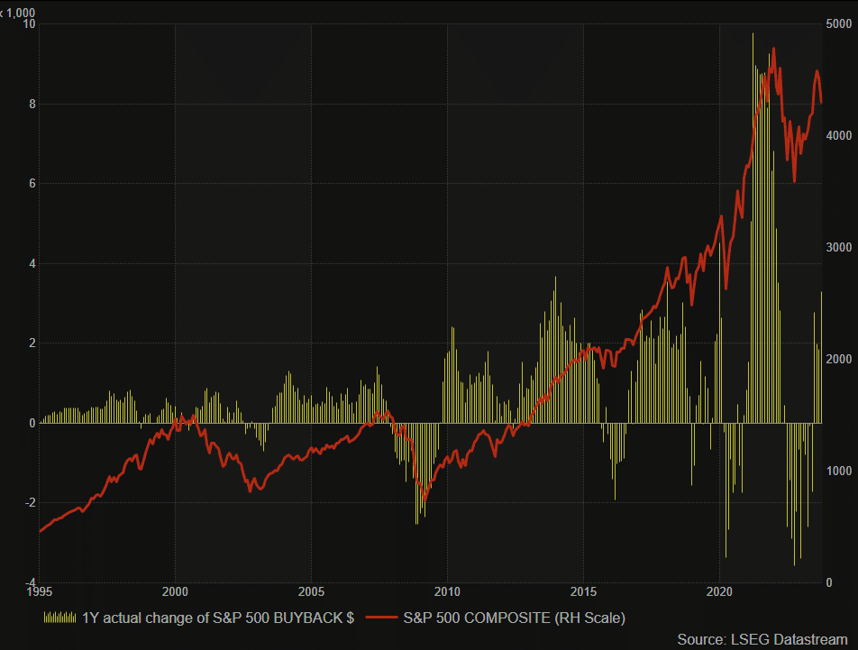The height and width of the screenshot is (650, 858).
Task: Click the -2 tick on left axis
Action: (x=30, y=502)
